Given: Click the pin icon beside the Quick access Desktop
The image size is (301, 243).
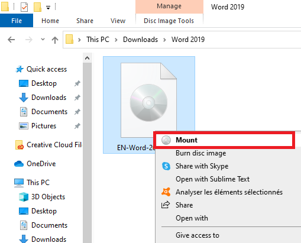Looking at the screenshot, I should click(77, 83).
